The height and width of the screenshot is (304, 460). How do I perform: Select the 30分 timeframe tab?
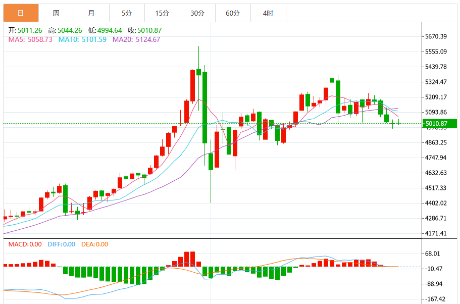197,13
